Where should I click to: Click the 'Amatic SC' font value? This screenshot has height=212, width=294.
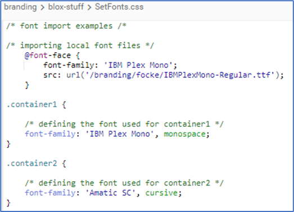coord(110,193)
